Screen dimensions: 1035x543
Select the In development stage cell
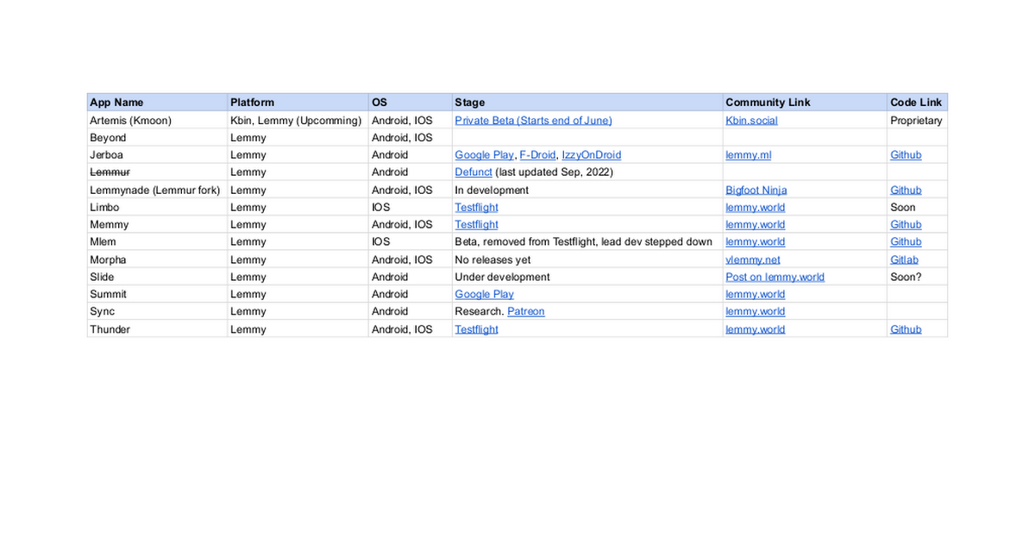[x=587, y=190]
